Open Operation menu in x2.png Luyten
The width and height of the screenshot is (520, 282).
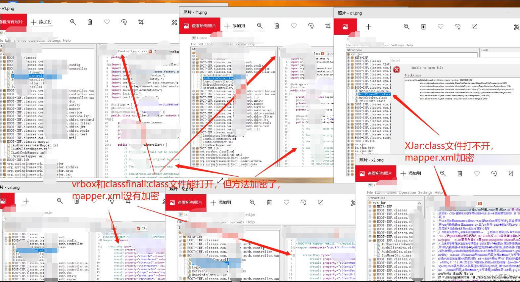click(x=407, y=192)
